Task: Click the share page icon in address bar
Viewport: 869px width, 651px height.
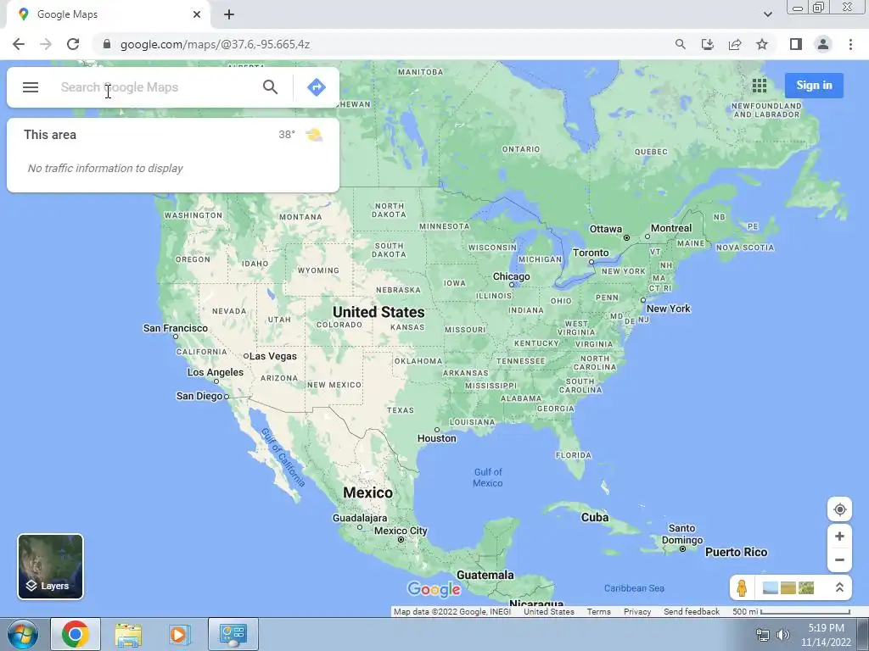Action: click(735, 44)
